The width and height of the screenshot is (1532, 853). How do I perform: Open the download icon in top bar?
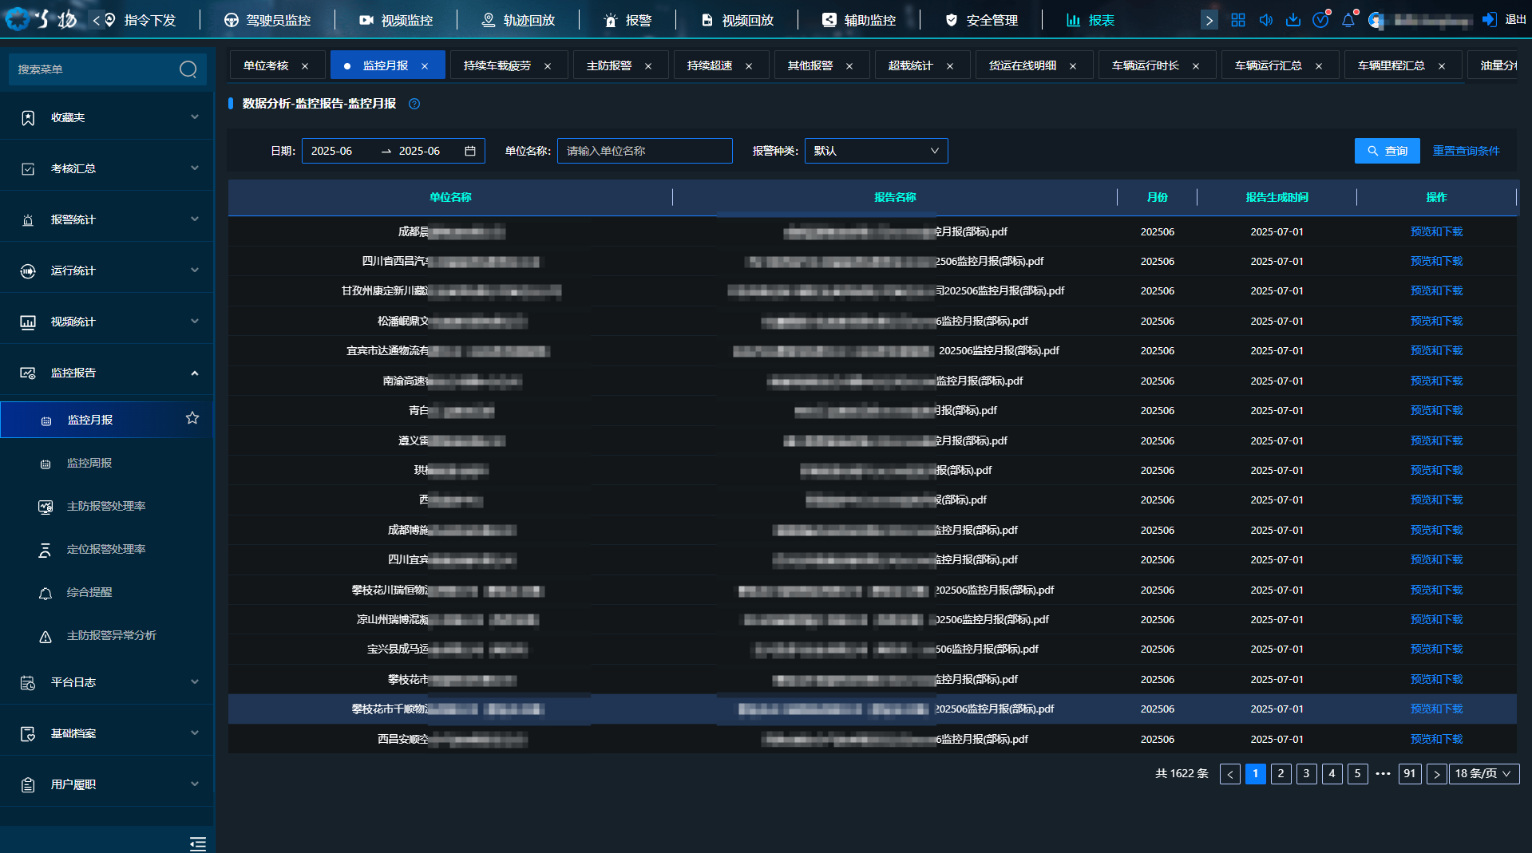pos(1293,20)
